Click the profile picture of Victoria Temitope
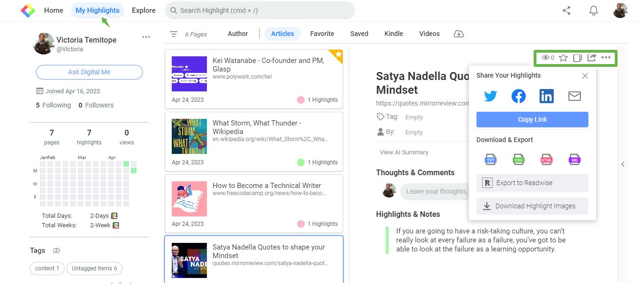This screenshot has height=286, width=643. coord(43,44)
